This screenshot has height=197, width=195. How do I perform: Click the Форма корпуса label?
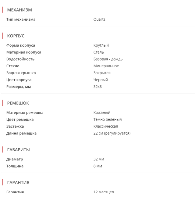tap(21, 45)
